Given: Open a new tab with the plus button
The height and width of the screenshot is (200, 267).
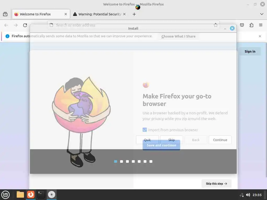Looking at the screenshot, I should click(134, 14).
